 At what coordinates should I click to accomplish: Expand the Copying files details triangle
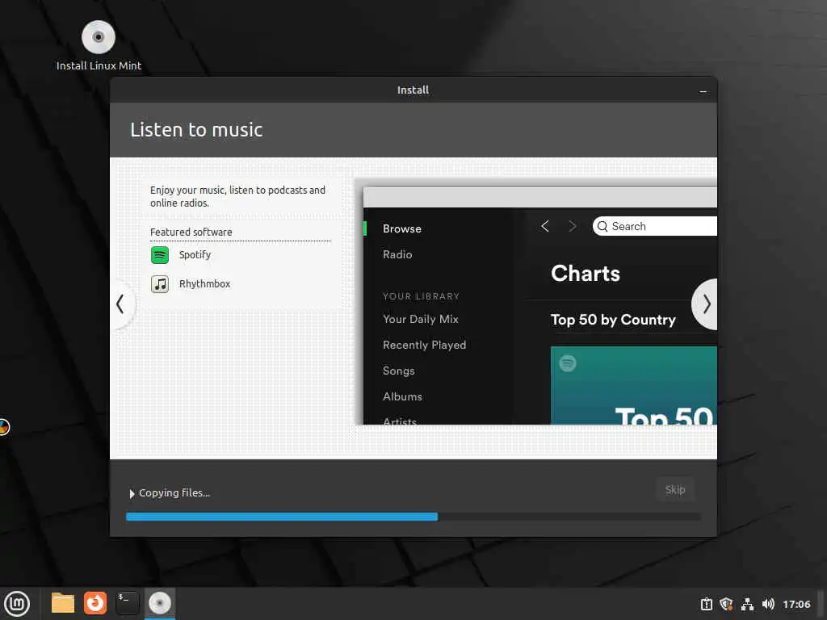tap(132, 494)
